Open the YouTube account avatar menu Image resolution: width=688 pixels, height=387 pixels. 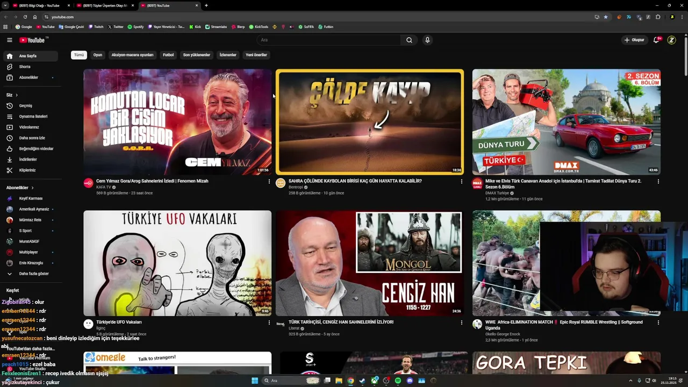671,40
